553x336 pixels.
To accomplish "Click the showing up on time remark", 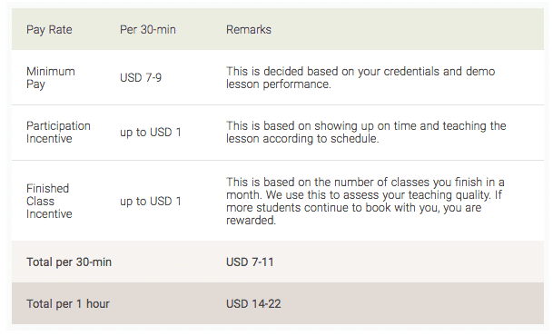I will click(x=366, y=133).
